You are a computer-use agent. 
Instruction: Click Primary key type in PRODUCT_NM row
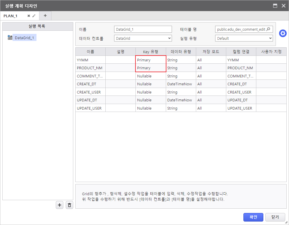[x=151, y=68]
